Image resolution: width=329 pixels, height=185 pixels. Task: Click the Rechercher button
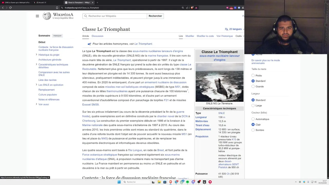pos(155,16)
